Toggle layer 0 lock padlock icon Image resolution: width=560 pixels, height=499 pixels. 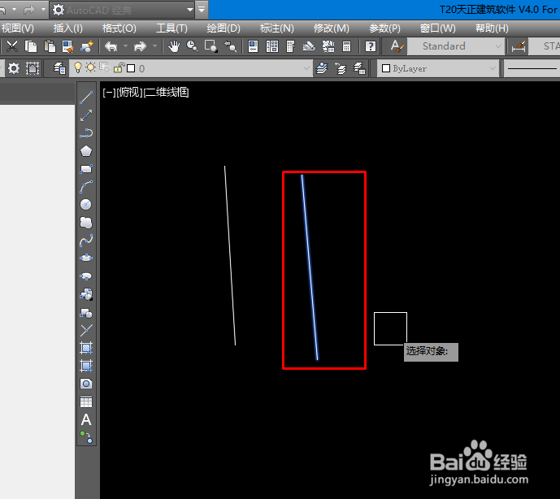coord(119,67)
